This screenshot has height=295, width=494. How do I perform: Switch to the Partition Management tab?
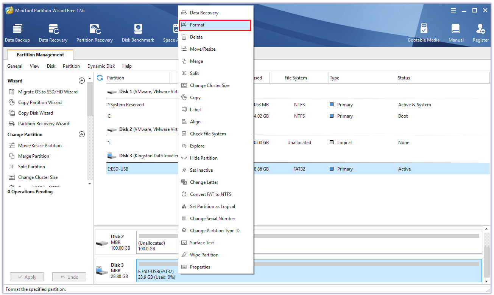point(40,55)
